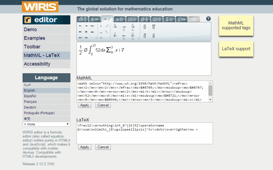This screenshot has width=273, height=170.
Task: Insert right arrow with overscript
Action: [115, 26]
